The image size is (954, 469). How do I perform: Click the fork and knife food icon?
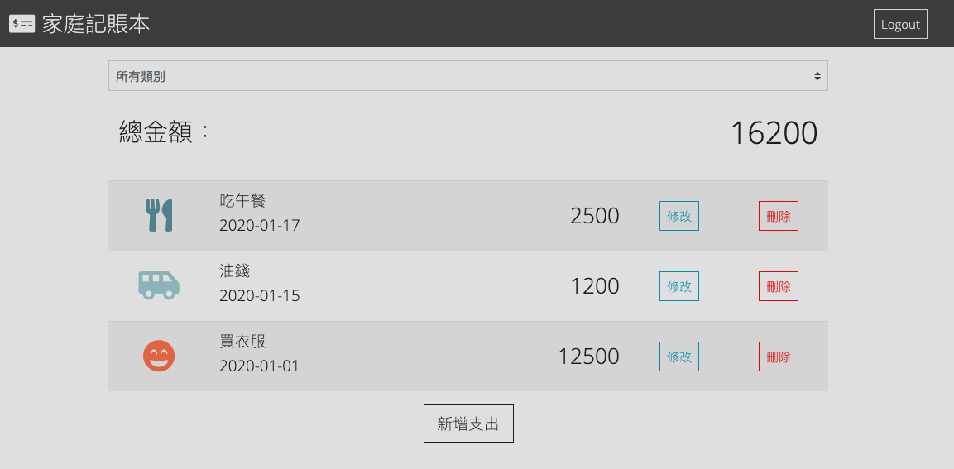tap(159, 215)
